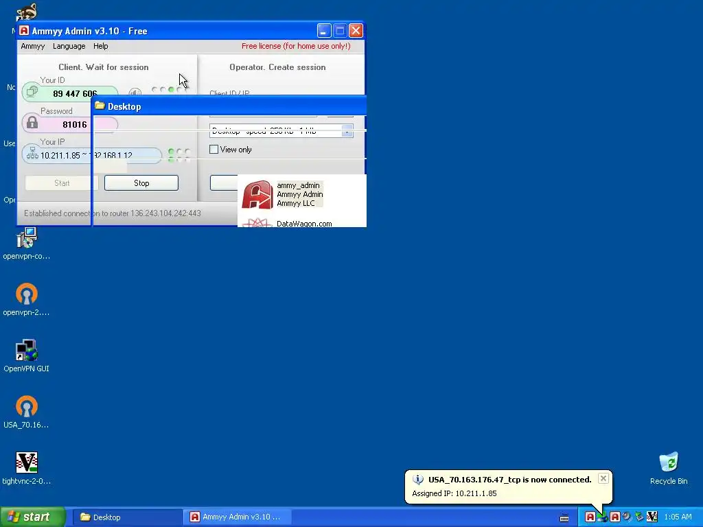Click the OpenVPN network tray icon

[x=603, y=517]
